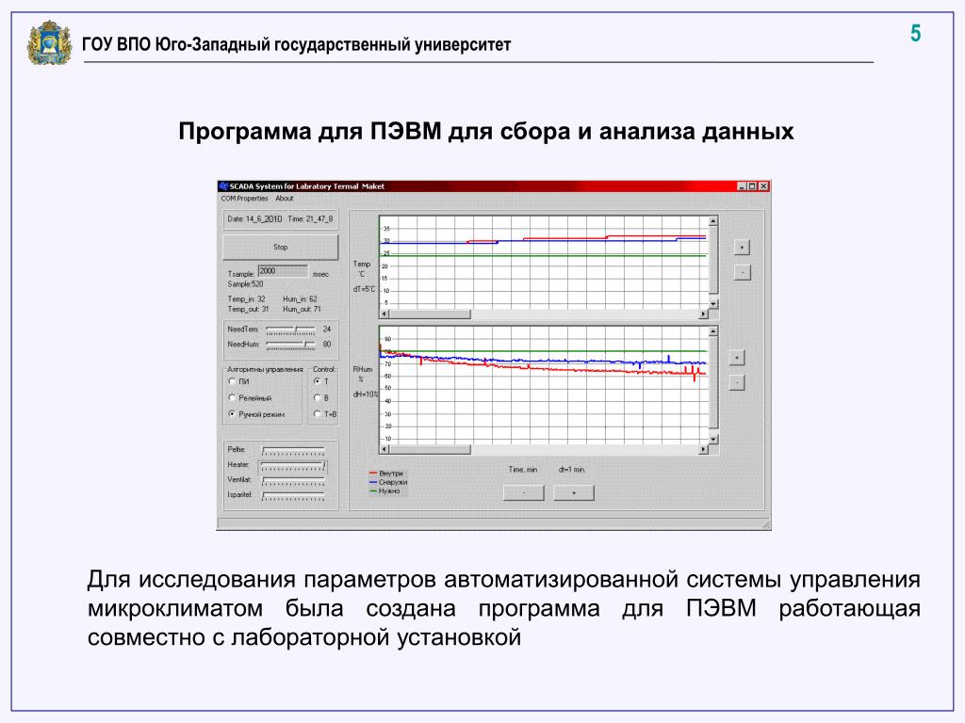Click the 'Hum_out: 71' reading
Image resolution: width=965 pixels, height=723 pixels.
tap(302, 309)
